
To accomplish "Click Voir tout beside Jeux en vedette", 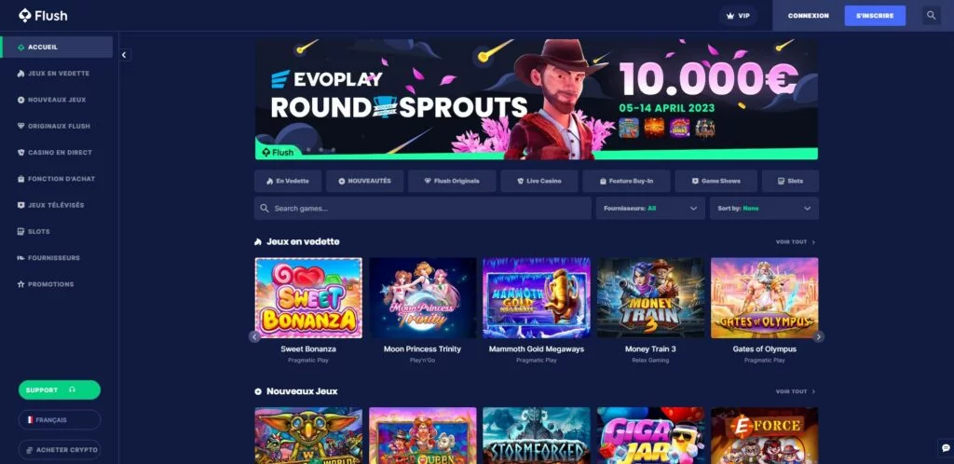I will 796,242.
